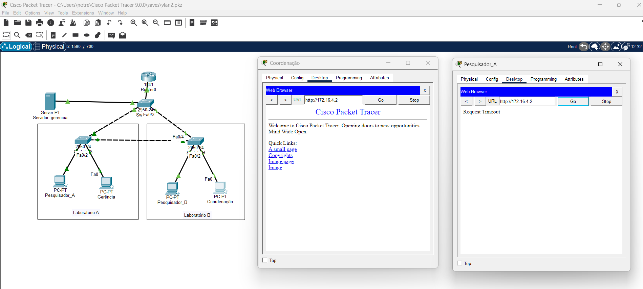Toggle the Top checkbox in Pesquisador_A window

point(459,263)
